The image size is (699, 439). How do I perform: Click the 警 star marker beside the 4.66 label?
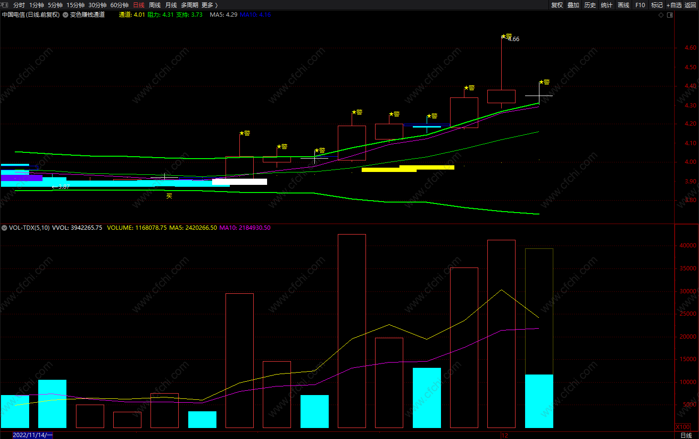(x=506, y=36)
